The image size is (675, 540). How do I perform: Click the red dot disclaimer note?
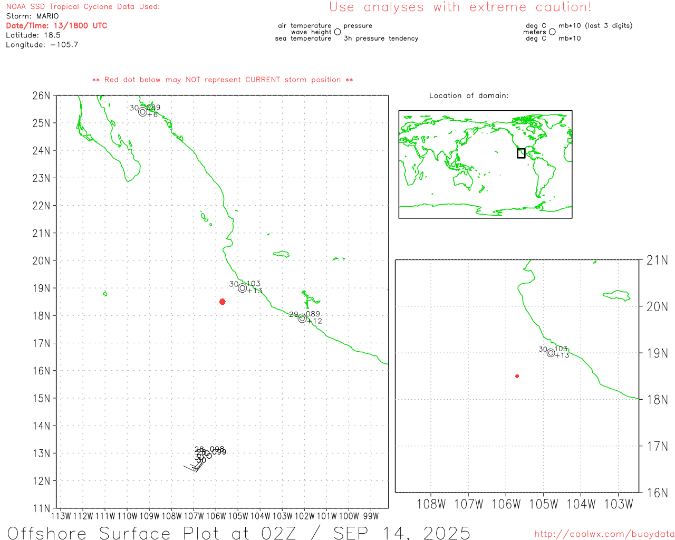tap(223, 80)
